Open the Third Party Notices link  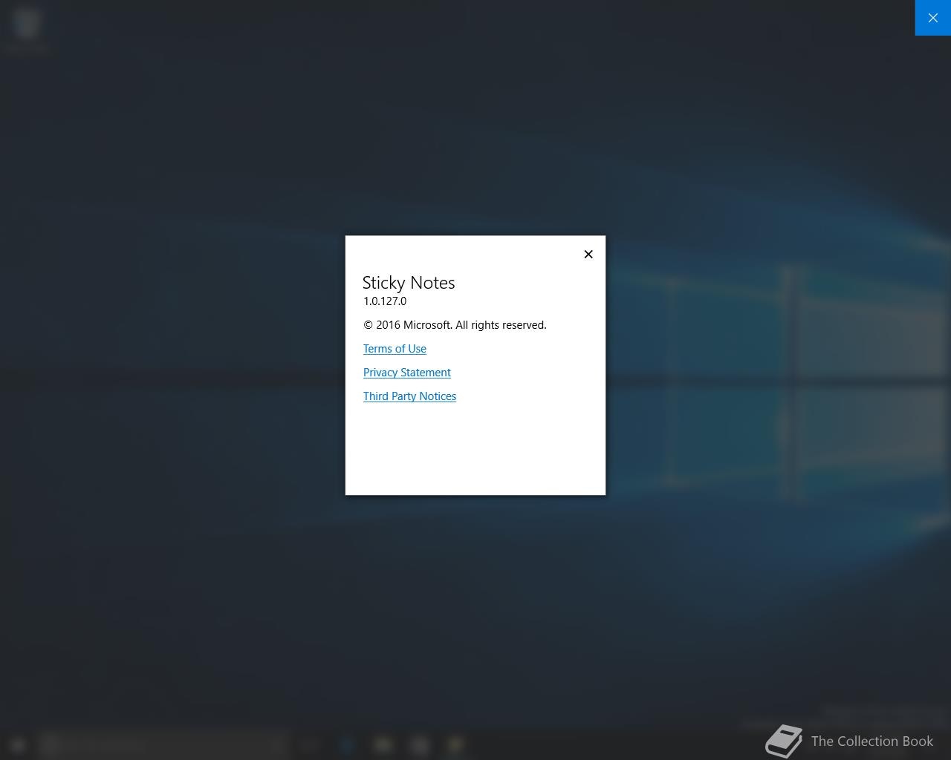pos(409,396)
